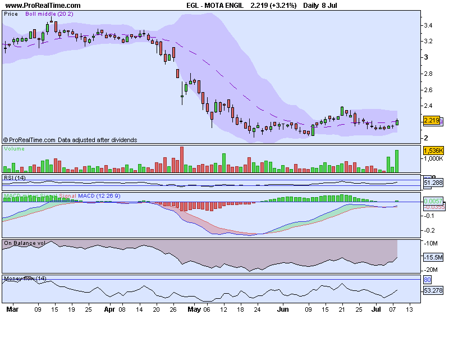Select the On Balance vol label
The image size is (449, 337).
tap(25, 243)
